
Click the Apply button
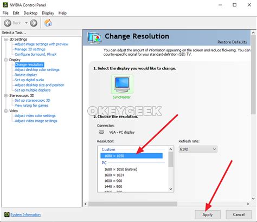[208, 214]
